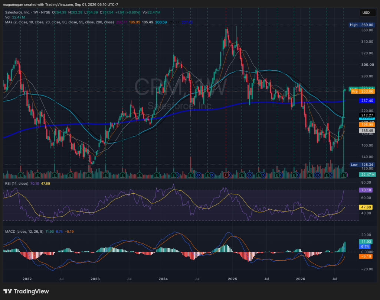380x300 pixels.
Task: Click the Vol 22.47M legend line
Action: click(15, 17)
